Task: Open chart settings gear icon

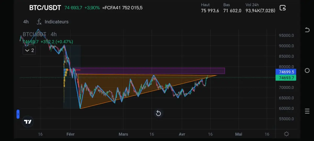Action: [x=287, y=134]
